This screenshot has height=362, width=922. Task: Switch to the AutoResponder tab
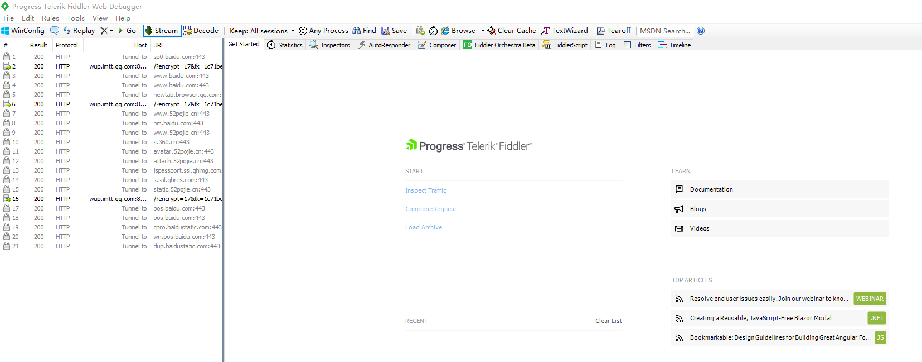click(384, 45)
